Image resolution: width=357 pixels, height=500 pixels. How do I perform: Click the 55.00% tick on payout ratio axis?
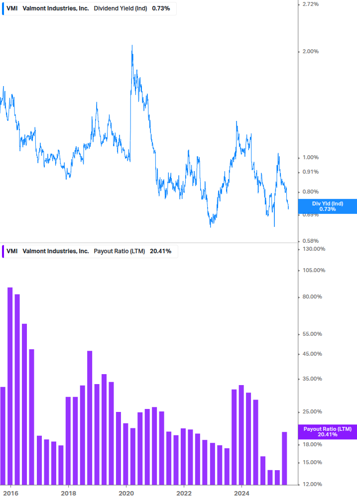tap(312, 334)
